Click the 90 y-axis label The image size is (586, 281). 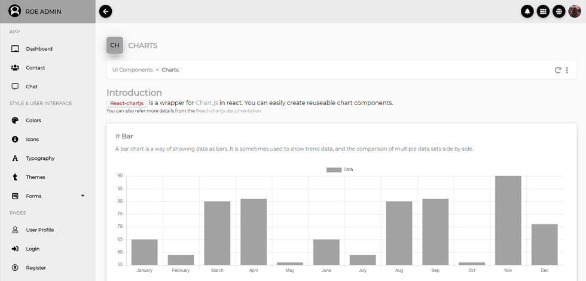(120, 175)
